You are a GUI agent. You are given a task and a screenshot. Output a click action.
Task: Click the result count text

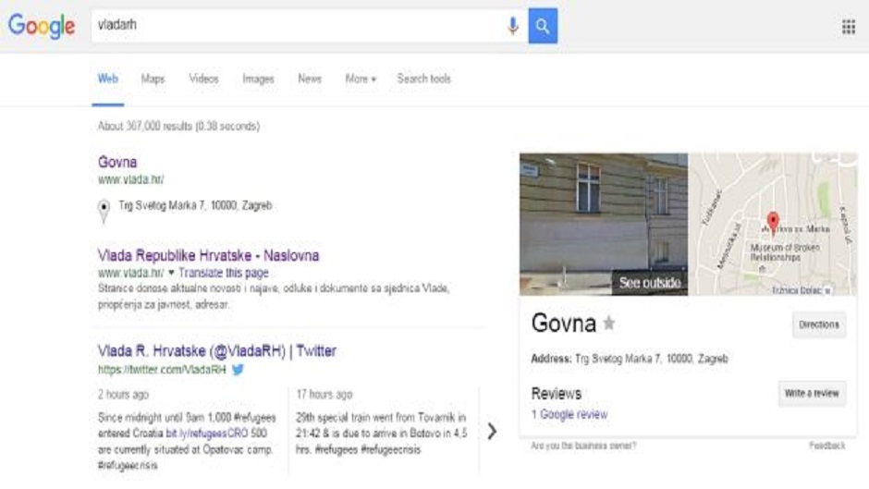click(x=178, y=127)
